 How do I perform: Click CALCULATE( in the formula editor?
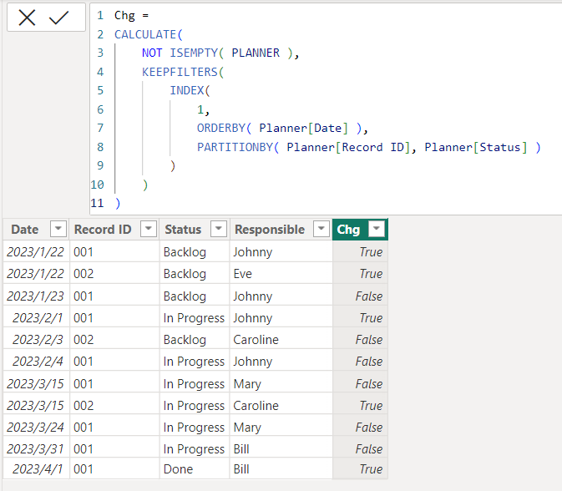pyautogui.click(x=149, y=34)
